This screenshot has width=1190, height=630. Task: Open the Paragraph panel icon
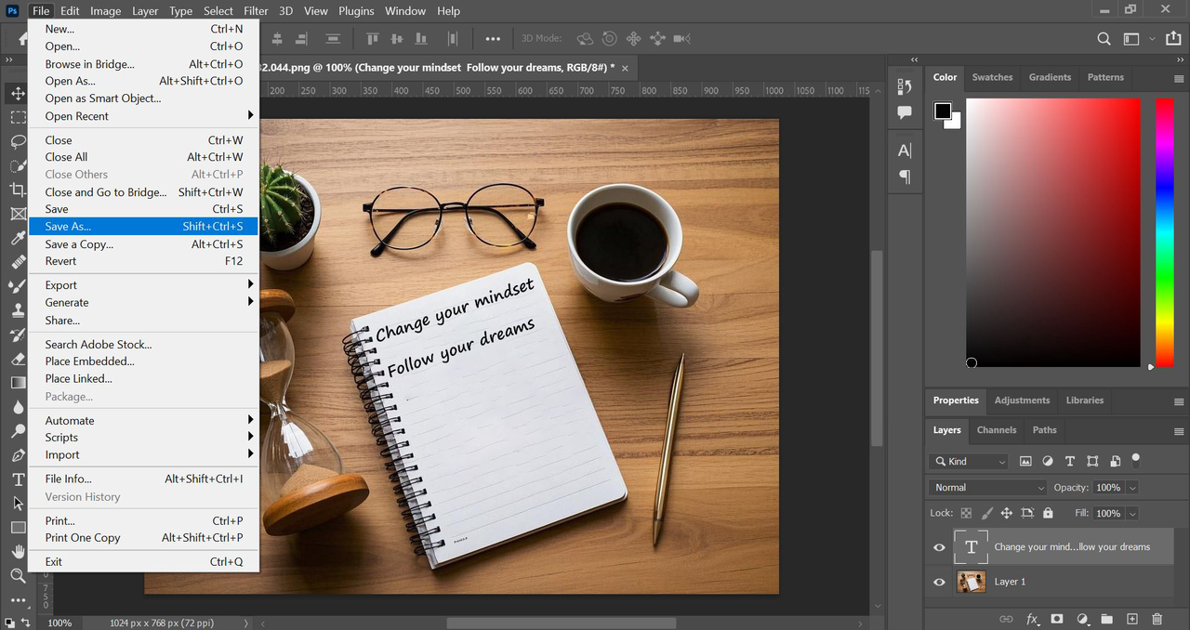click(x=905, y=177)
